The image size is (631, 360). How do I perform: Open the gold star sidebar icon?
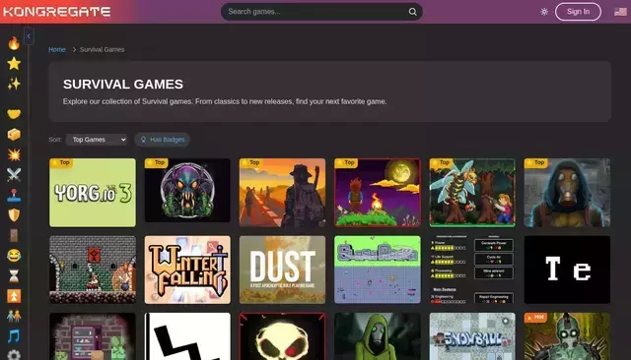coord(14,63)
